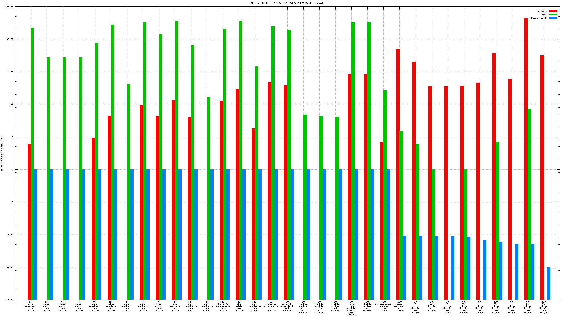This screenshot has height=317, width=564.
Task: Click the 'db.wpbl.info origin' x-axis label
Action: point(239,306)
